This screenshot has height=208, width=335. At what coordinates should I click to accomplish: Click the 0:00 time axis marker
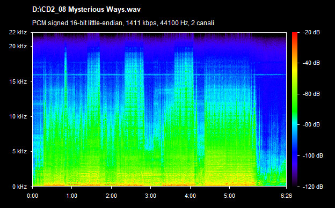click(x=32, y=196)
